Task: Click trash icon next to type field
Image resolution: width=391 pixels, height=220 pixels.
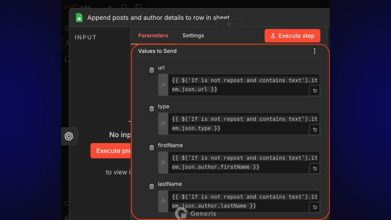Action: [x=152, y=109]
